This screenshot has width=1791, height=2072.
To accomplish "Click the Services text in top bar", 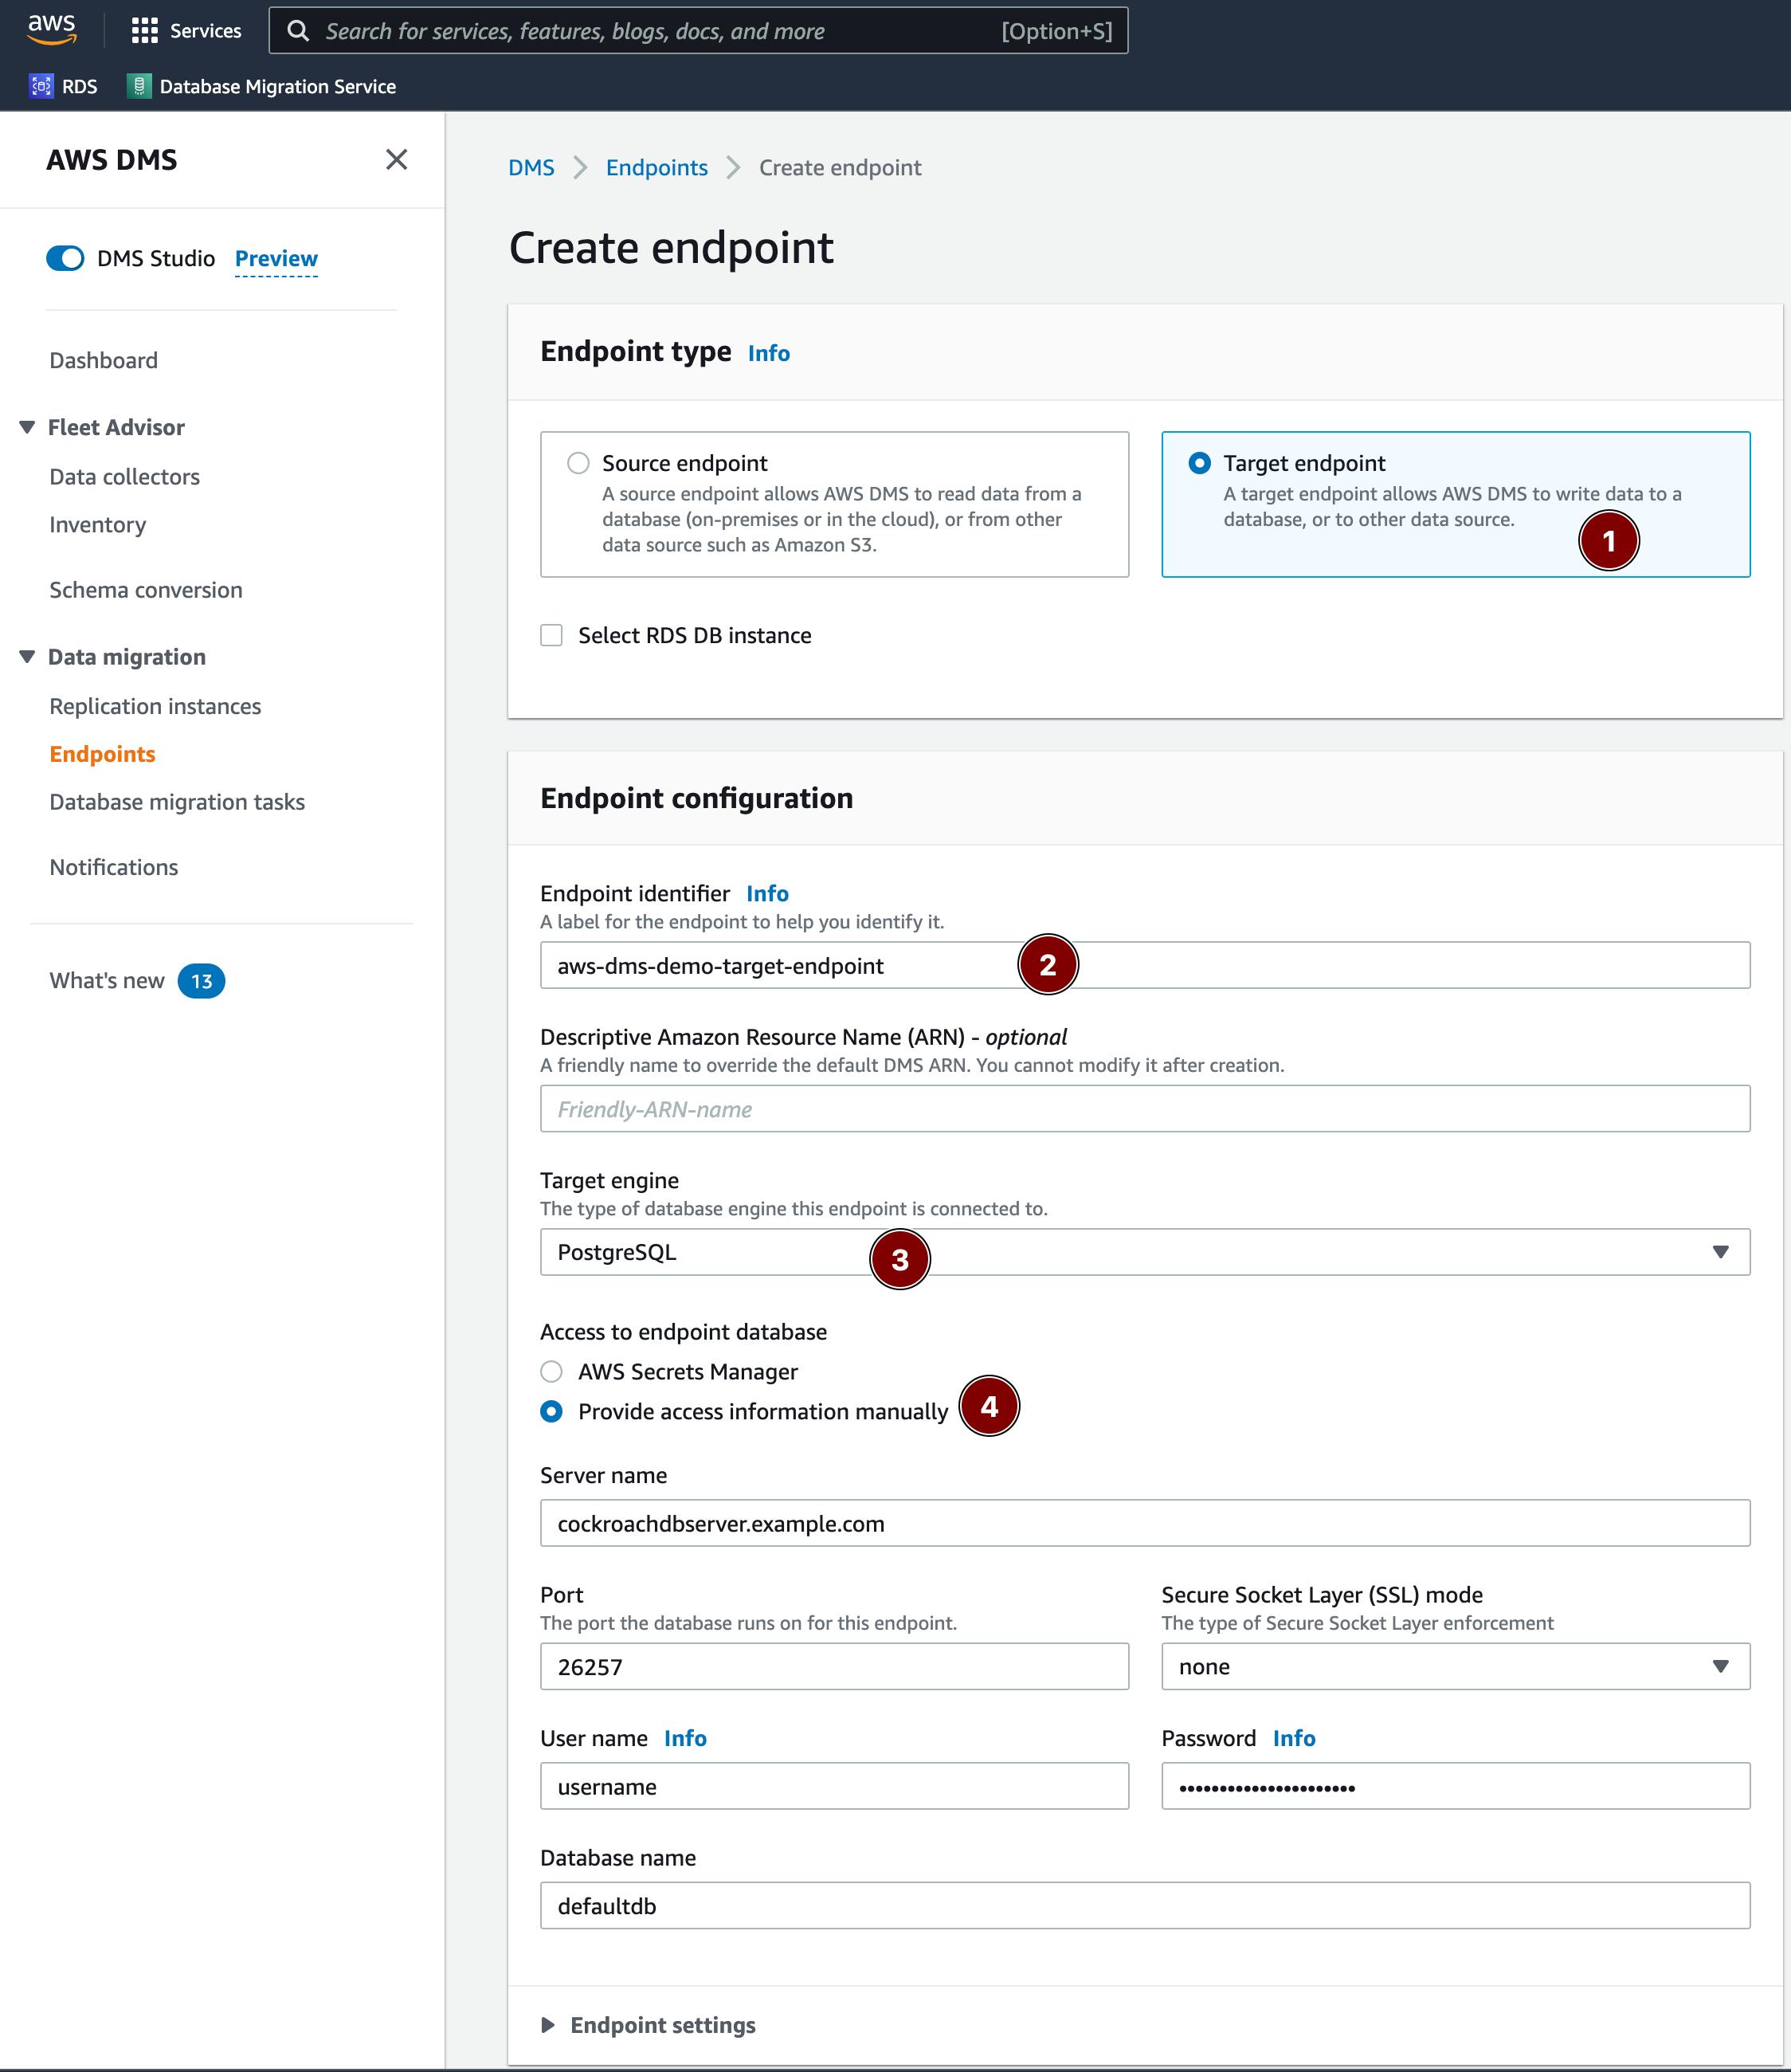I will 205,31.
